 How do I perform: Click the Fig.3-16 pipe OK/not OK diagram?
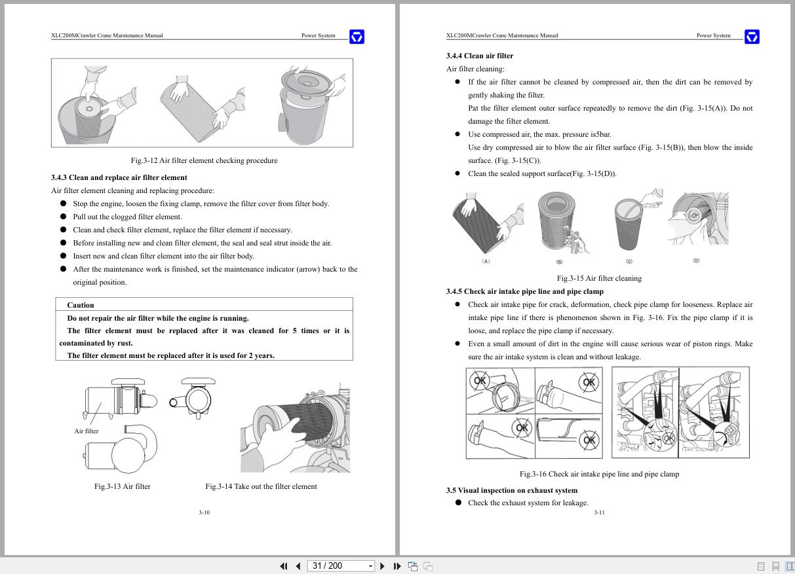coord(534,412)
